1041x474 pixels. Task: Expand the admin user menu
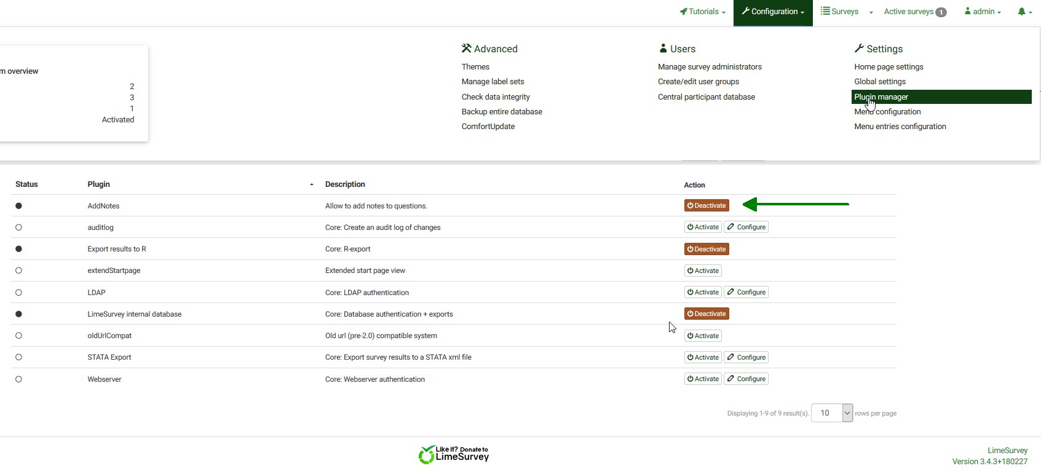click(983, 12)
